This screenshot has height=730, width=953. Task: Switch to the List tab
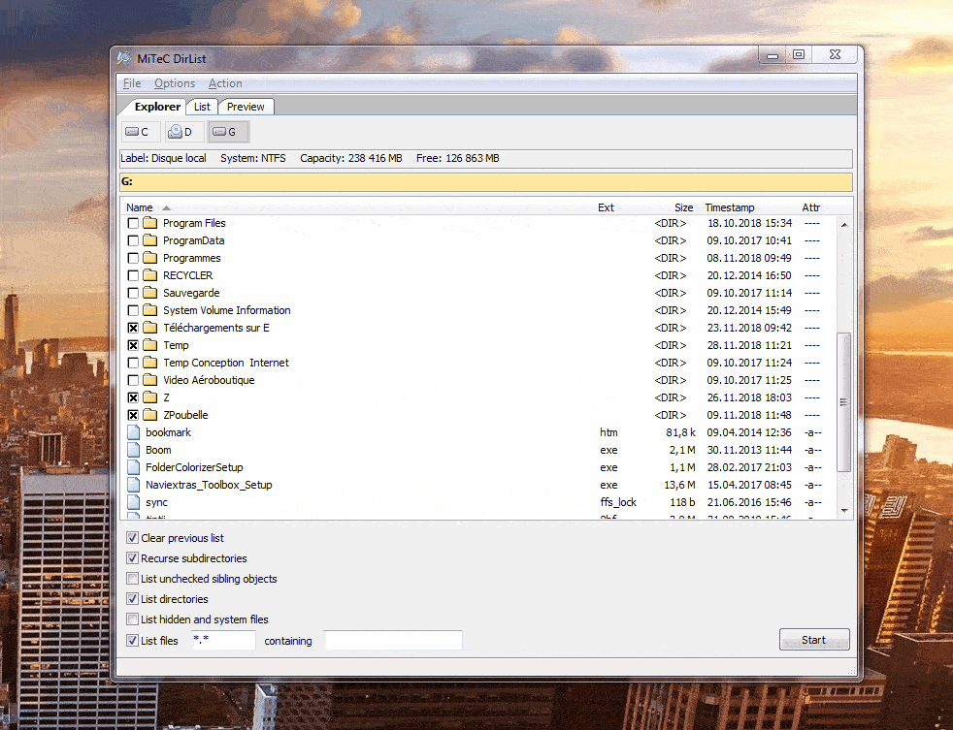tap(202, 107)
